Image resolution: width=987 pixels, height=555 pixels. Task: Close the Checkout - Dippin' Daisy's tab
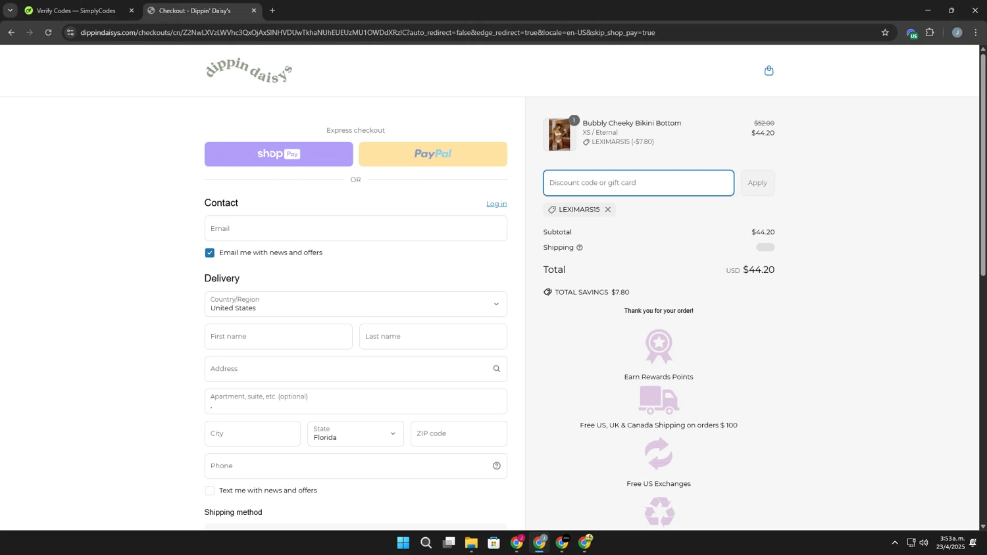[x=254, y=11]
